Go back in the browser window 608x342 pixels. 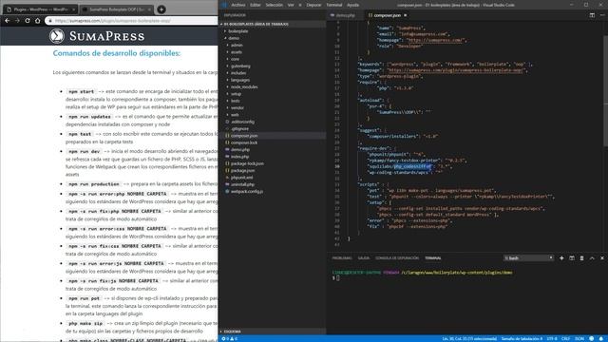7,21
